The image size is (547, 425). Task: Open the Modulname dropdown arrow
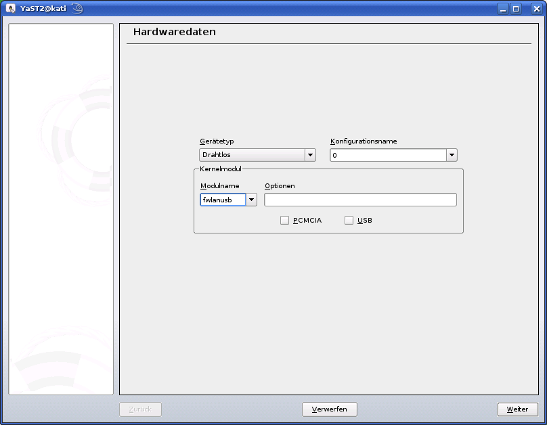pyautogui.click(x=251, y=200)
